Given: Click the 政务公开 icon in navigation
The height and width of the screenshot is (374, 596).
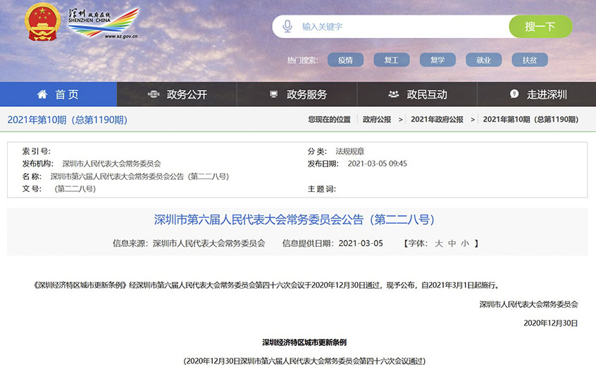Looking at the screenshot, I should click(x=154, y=94).
